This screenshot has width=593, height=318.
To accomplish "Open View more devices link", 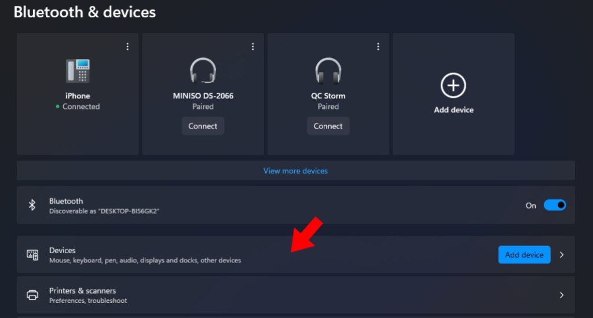I will pyautogui.click(x=295, y=171).
